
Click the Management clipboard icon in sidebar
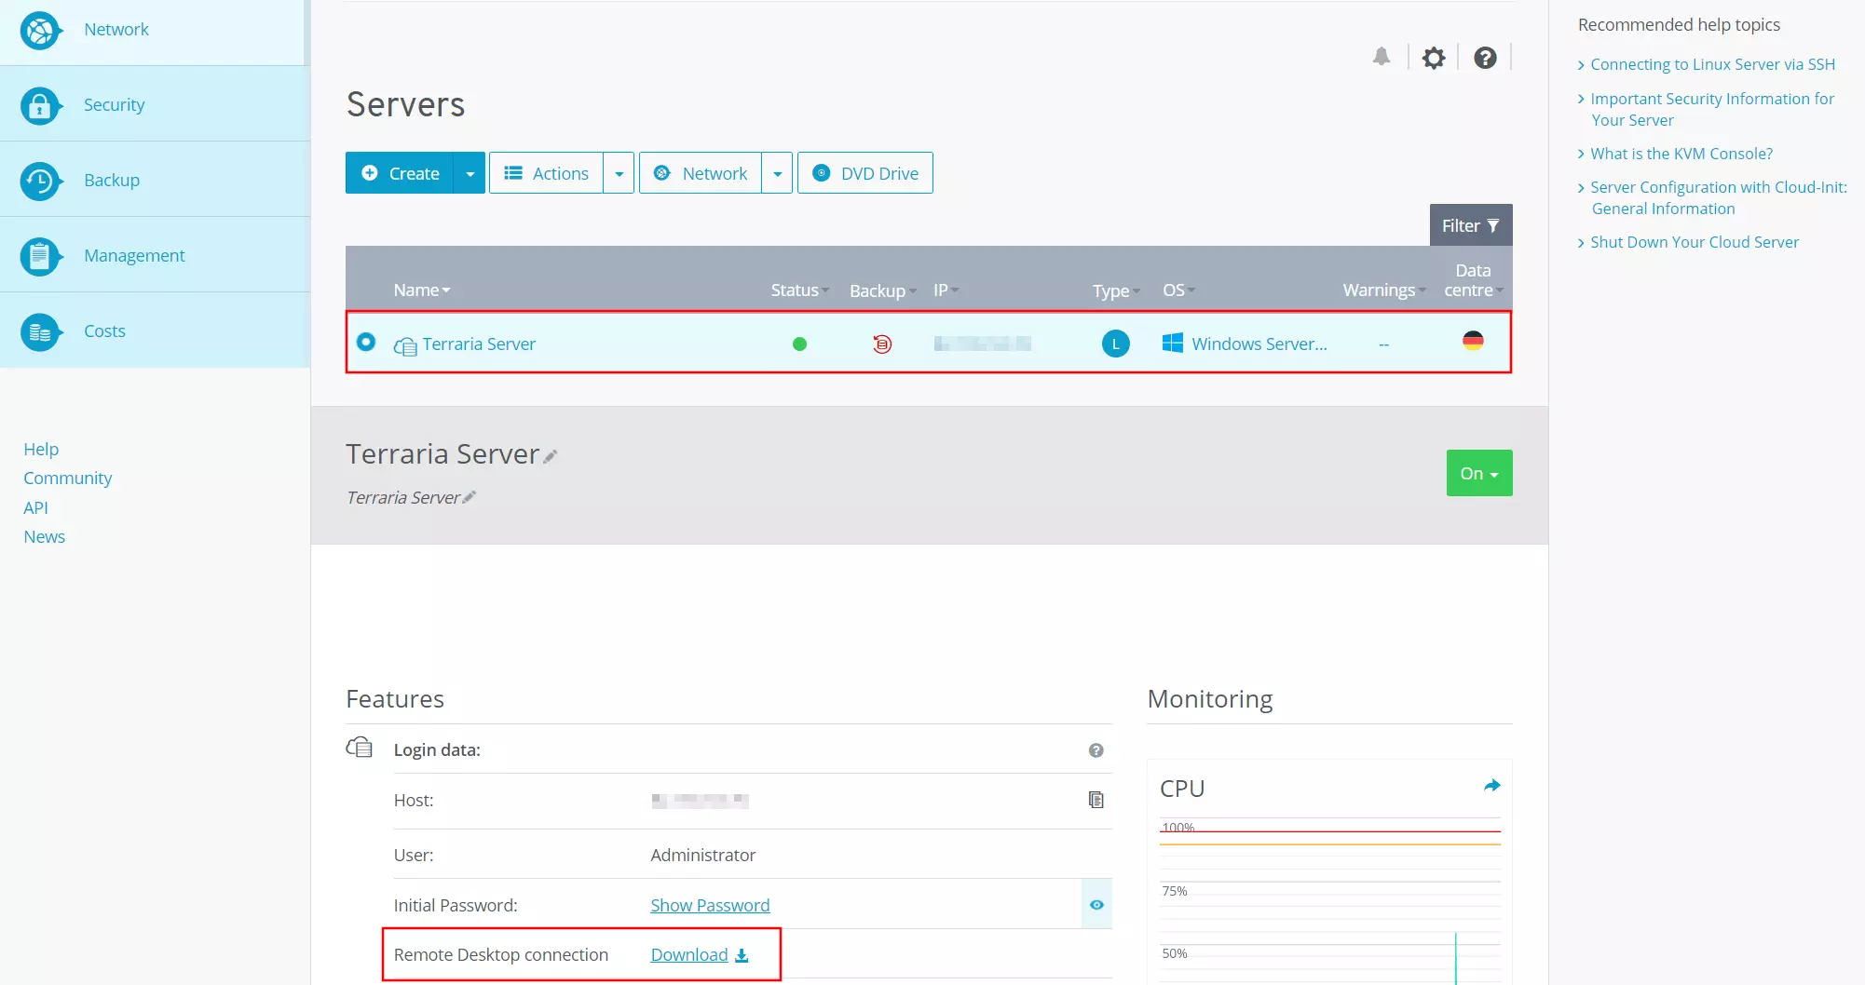40,256
